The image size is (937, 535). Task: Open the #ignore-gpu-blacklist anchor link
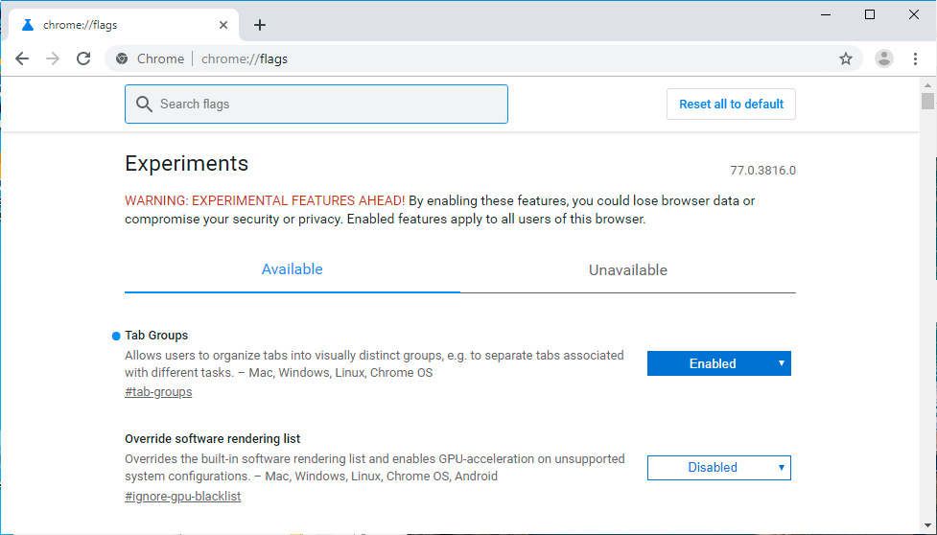[182, 496]
